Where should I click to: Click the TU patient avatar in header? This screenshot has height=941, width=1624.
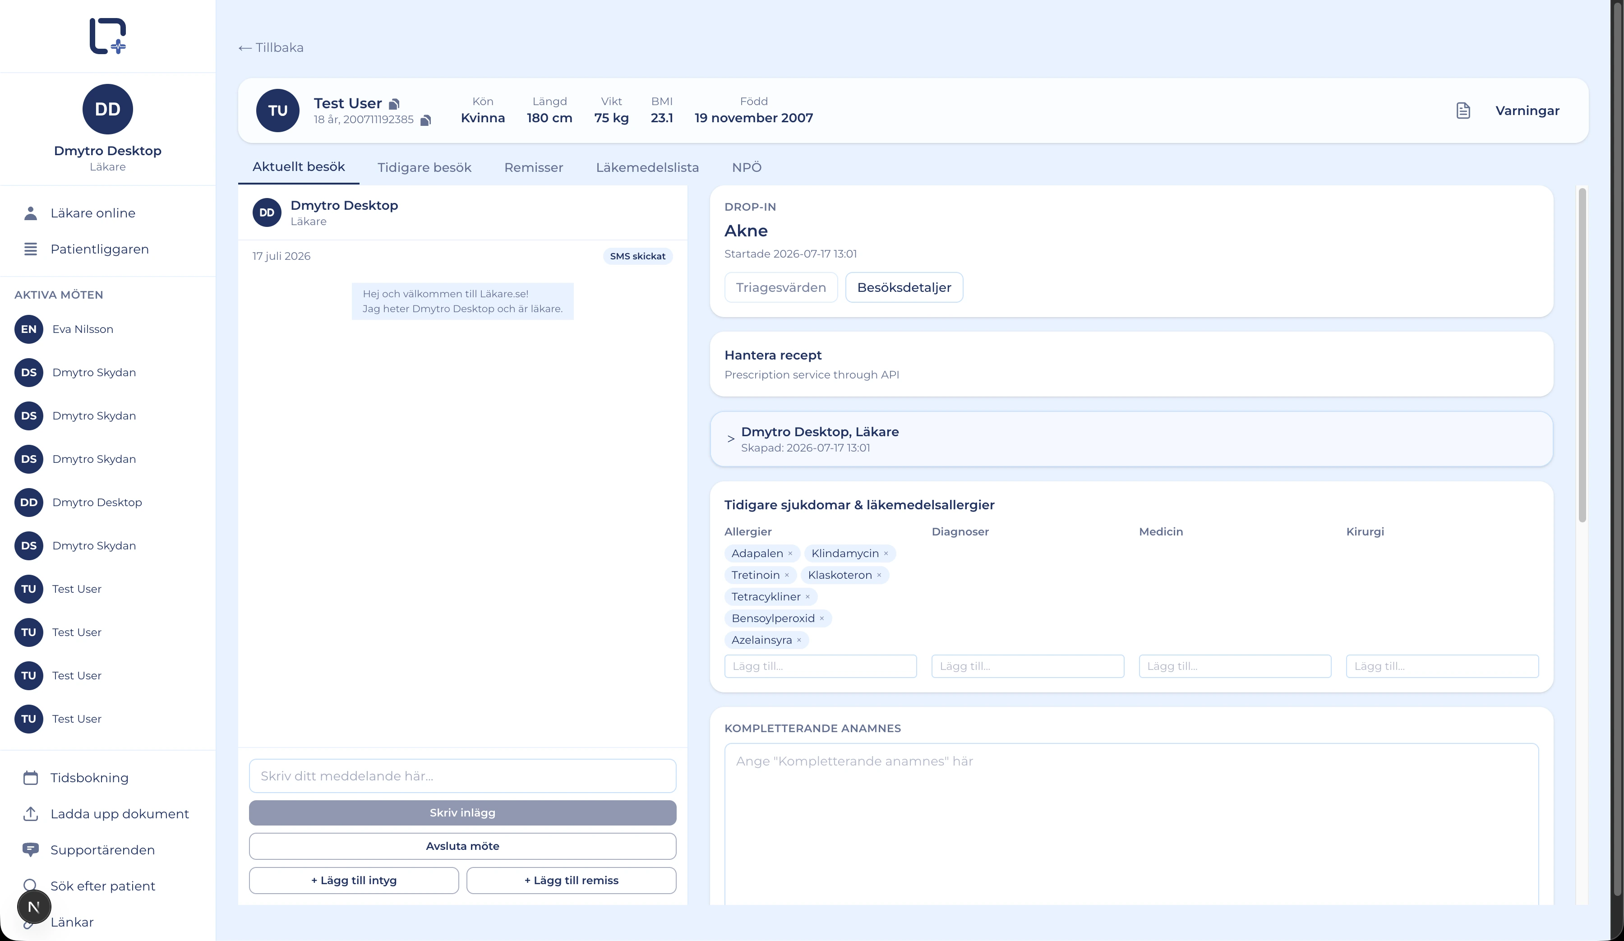tap(278, 110)
